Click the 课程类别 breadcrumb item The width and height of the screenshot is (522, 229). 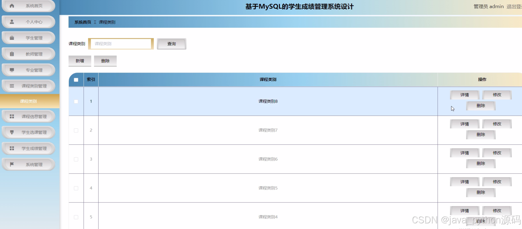107,22
